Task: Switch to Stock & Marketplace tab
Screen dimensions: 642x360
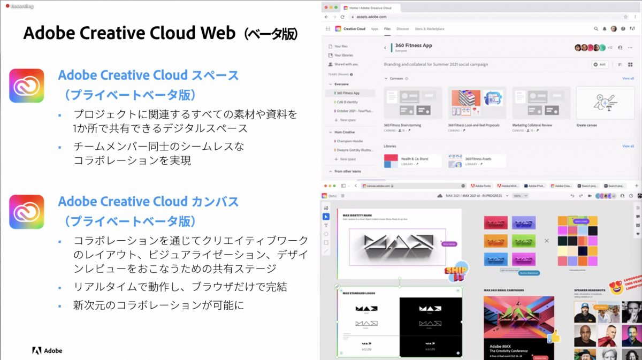Action: [429, 29]
